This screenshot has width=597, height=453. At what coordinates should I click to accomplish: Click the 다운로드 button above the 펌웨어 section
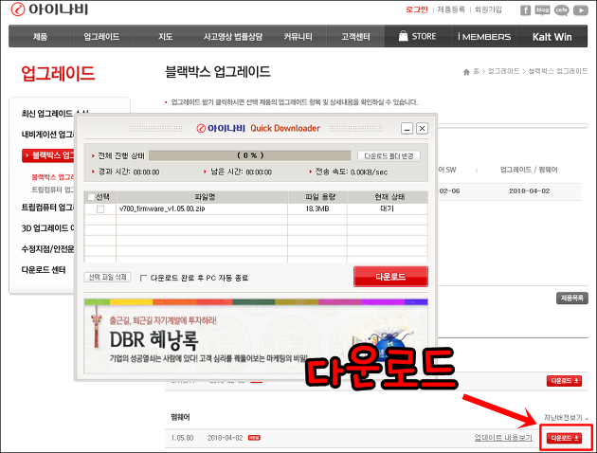pos(564,381)
